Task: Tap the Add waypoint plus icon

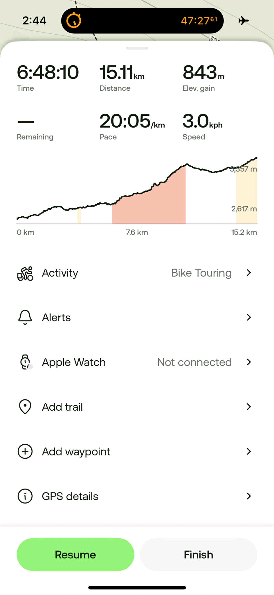Action: 25,451
